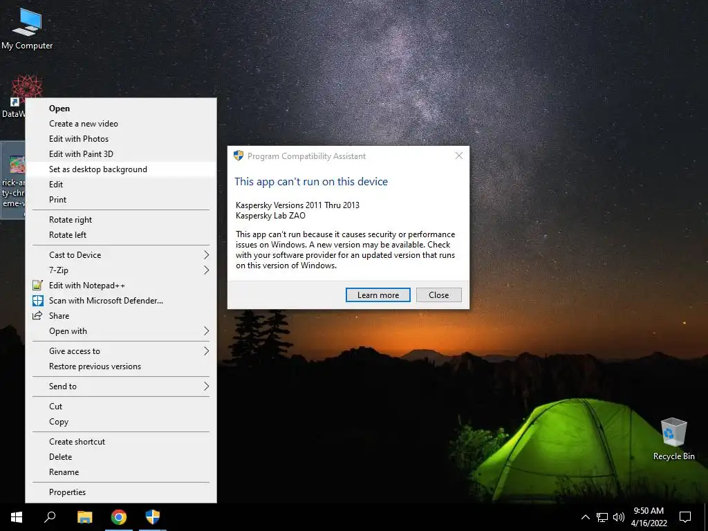Click the Learn more button
Viewport: 708px width, 531px height.
click(378, 295)
